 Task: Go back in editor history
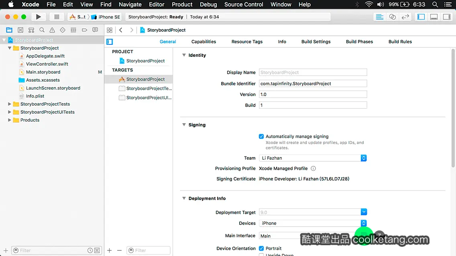(x=121, y=30)
